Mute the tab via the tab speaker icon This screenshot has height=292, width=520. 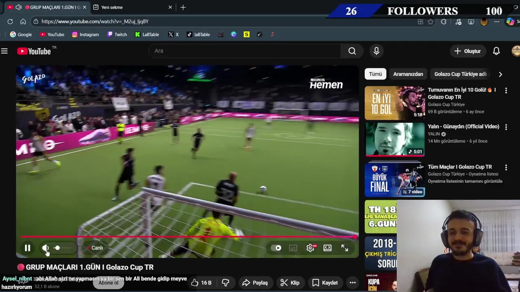coord(18,7)
